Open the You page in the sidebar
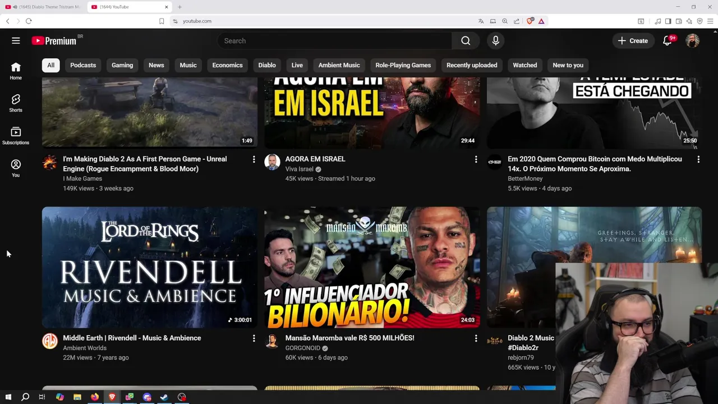 pos(16,168)
